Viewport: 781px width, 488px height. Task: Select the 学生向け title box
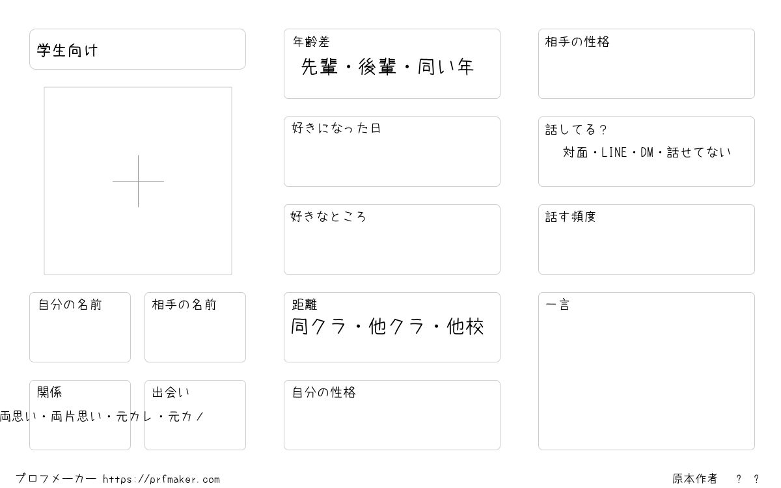coord(137,49)
